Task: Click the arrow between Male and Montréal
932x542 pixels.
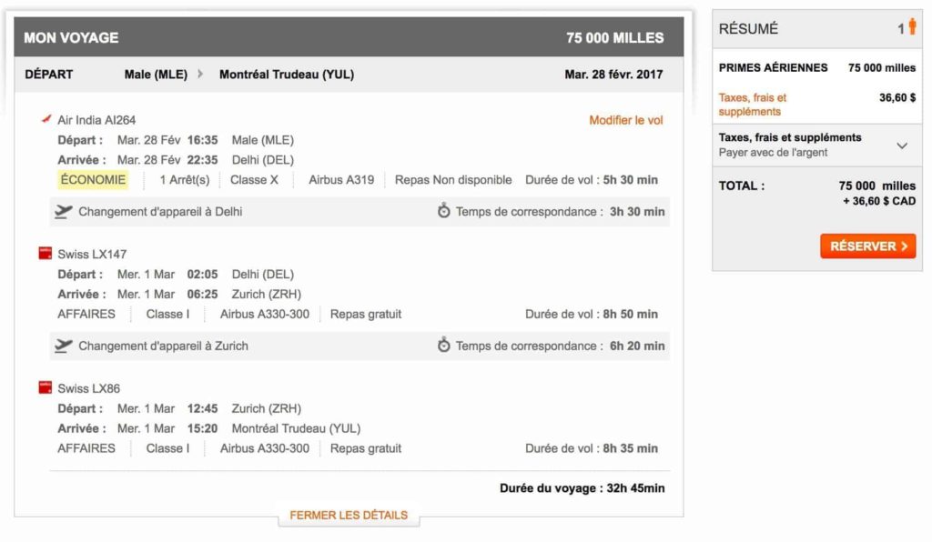Action: (x=200, y=75)
